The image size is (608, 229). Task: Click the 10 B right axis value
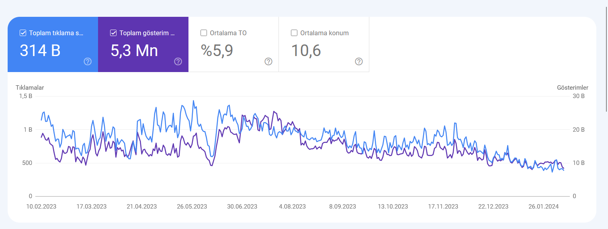pos(579,163)
